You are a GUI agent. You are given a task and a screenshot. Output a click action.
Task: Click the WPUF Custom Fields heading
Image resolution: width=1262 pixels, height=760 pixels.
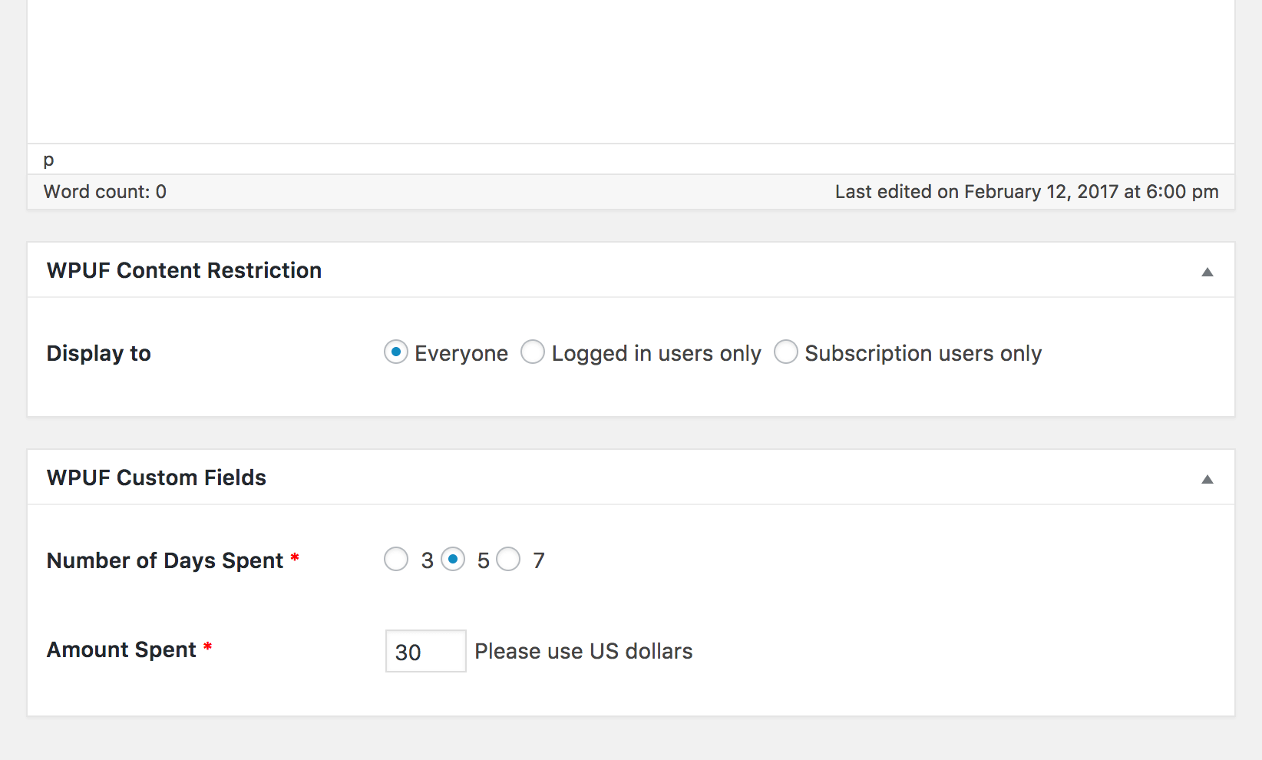(157, 477)
